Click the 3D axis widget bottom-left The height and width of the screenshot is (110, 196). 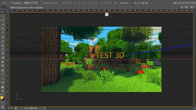[x=19, y=97]
